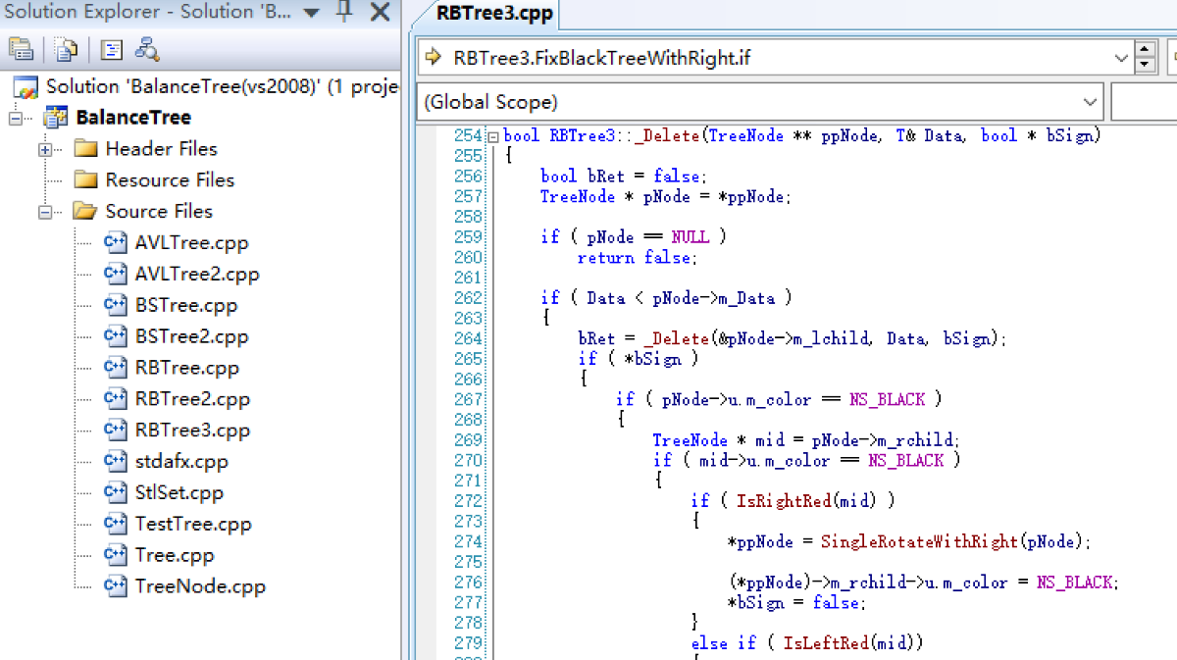This screenshot has height=660, width=1177.
Task: Click the _Delete(&pNode->m_lchild...) call line
Action: click(x=793, y=339)
